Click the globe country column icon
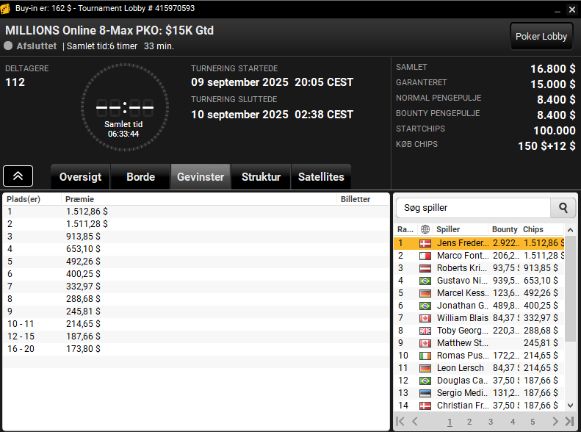 click(425, 229)
